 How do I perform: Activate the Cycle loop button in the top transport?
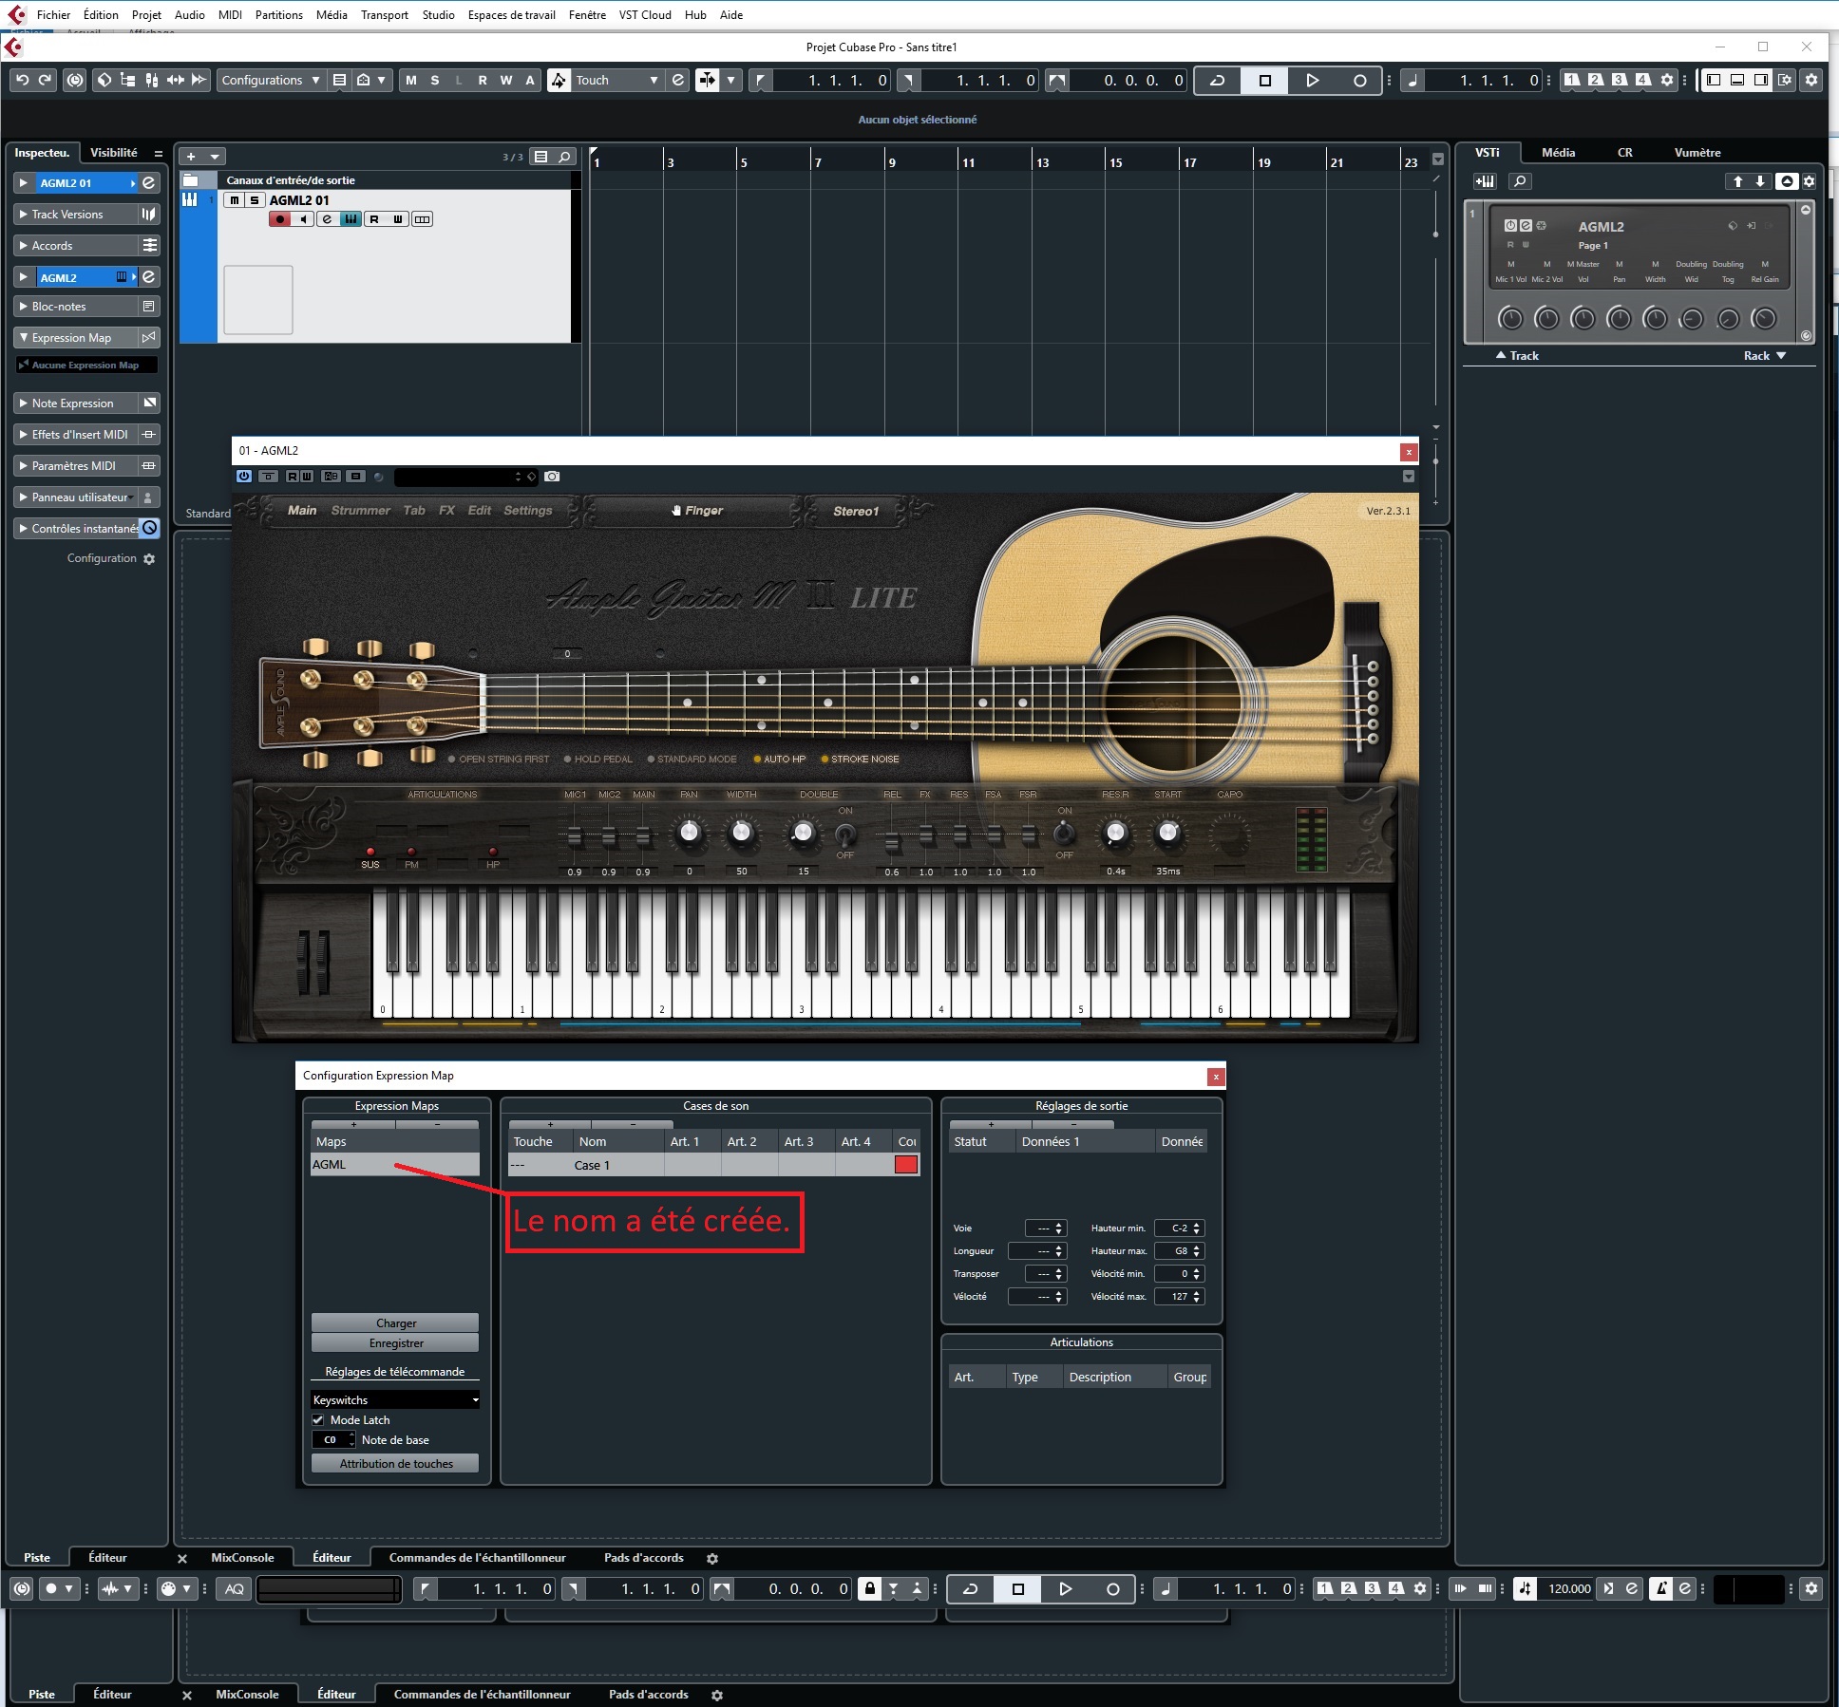point(1217,80)
